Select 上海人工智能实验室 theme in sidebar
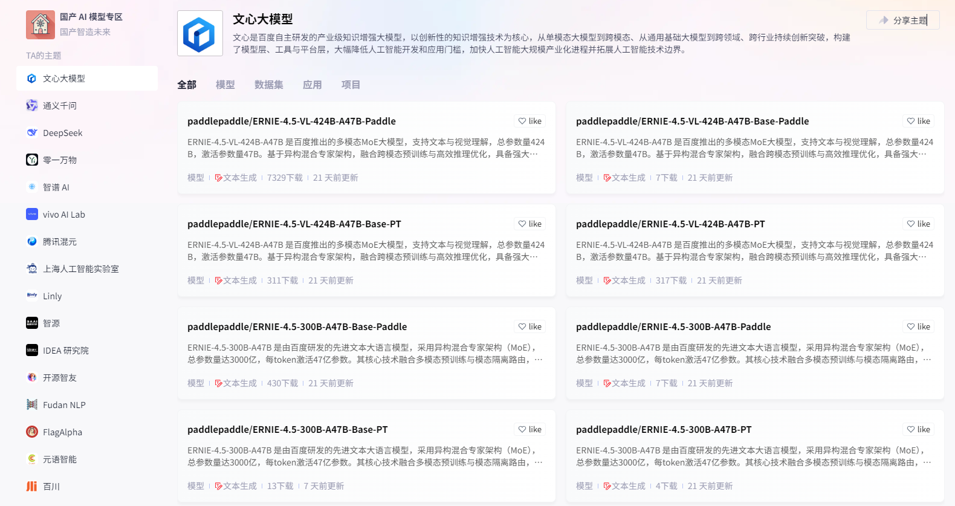The image size is (955, 506). 87,268
